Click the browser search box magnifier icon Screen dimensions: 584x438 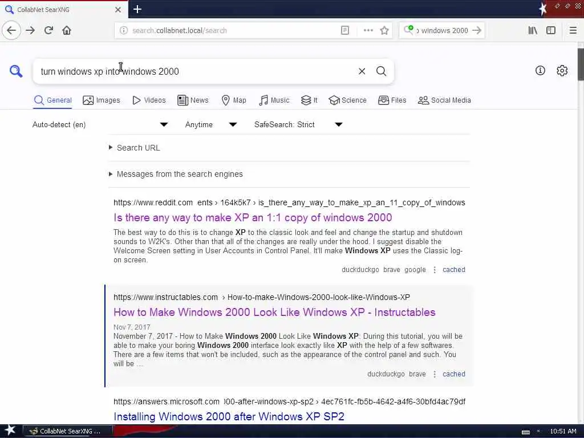click(408, 30)
